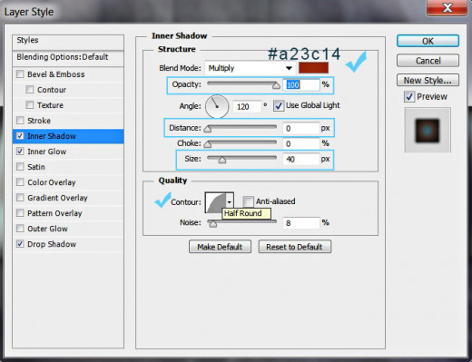Click the Reset to Default button
Image resolution: width=472 pixels, height=362 pixels.
point(295,247)
